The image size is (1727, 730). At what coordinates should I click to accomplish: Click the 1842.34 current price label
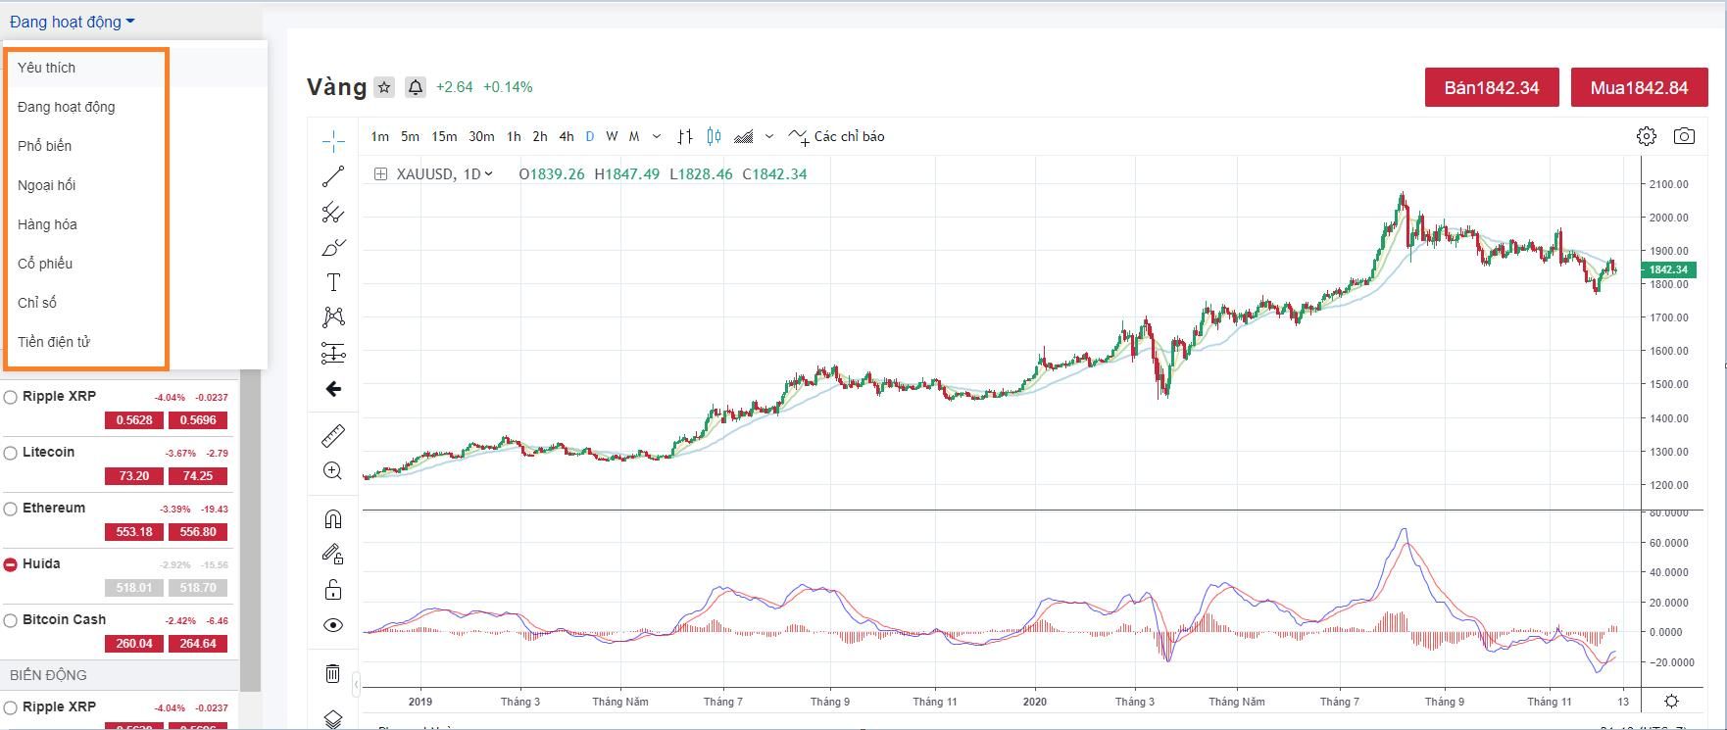(1668, 269)
